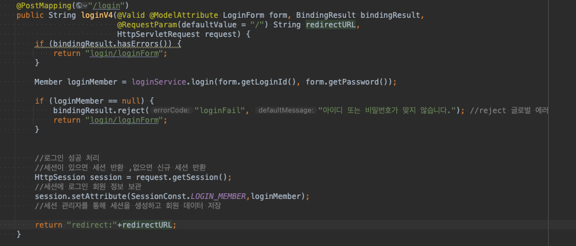Screen dimensions: 576x246
Task: Click the @Valid annotation
Action: coord(131,15)
